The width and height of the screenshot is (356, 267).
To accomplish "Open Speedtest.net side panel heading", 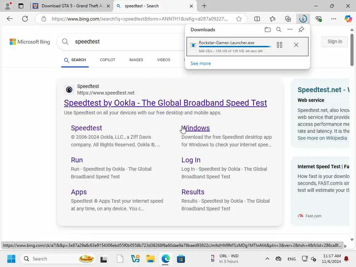I will (323, 90).
